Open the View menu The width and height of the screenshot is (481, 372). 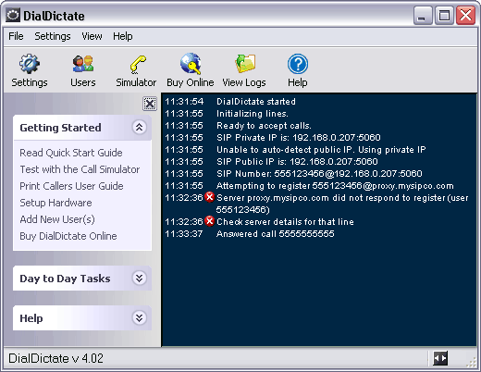pyautogui.click(x=92, y=36)
